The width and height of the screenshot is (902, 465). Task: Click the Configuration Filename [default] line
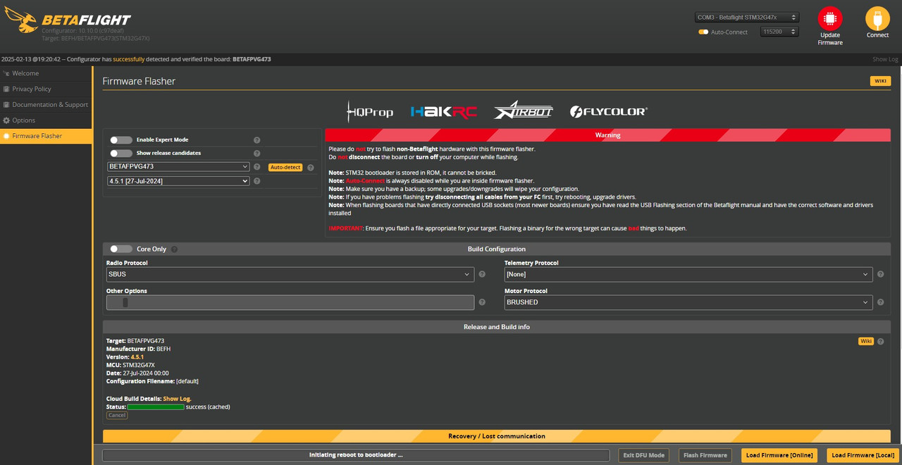coord(152,381)
